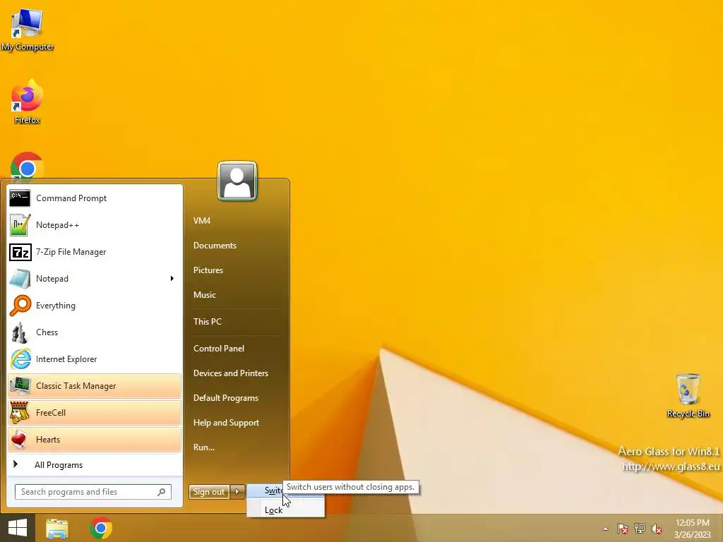The image size is (723, 542).
Task: Open Default Programs
Action: [x=225, y=398]
